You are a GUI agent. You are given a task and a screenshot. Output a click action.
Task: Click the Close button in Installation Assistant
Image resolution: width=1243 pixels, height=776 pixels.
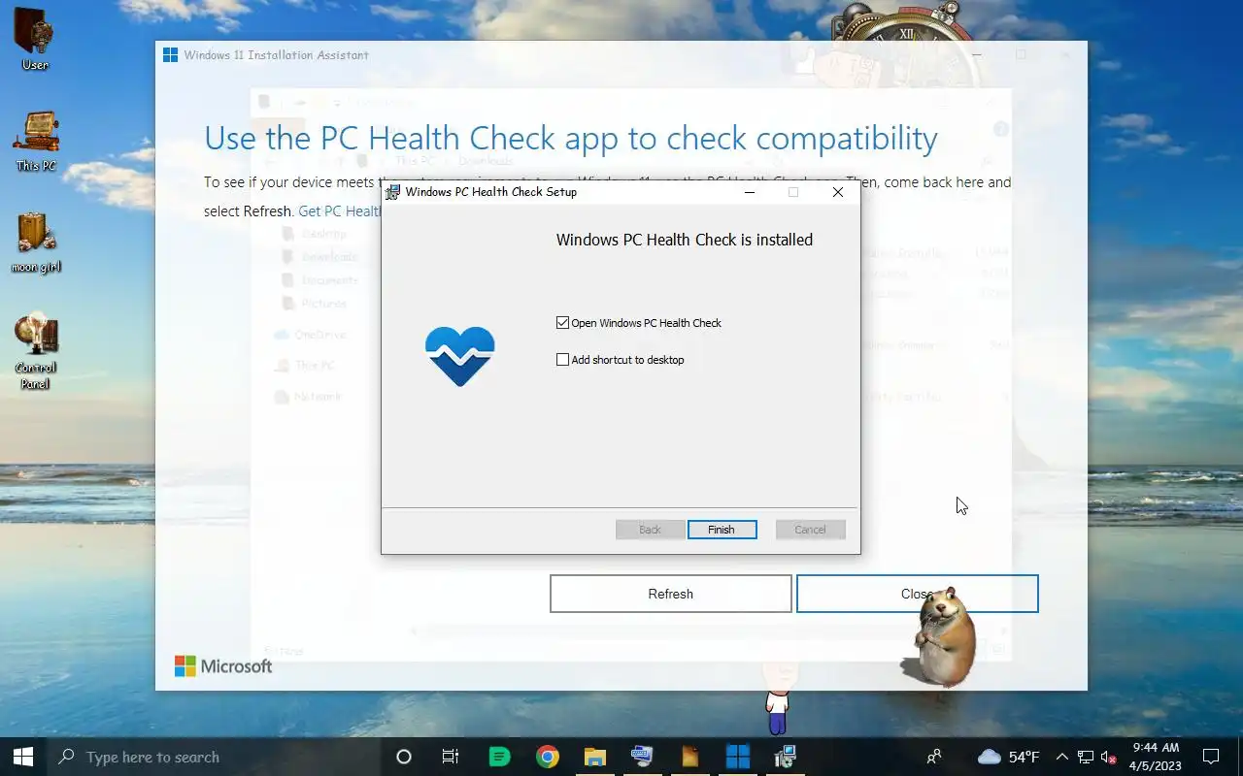click(x=918, y=594)
